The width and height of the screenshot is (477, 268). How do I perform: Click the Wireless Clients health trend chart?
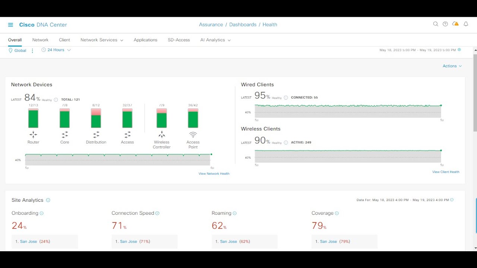(348, 156)
